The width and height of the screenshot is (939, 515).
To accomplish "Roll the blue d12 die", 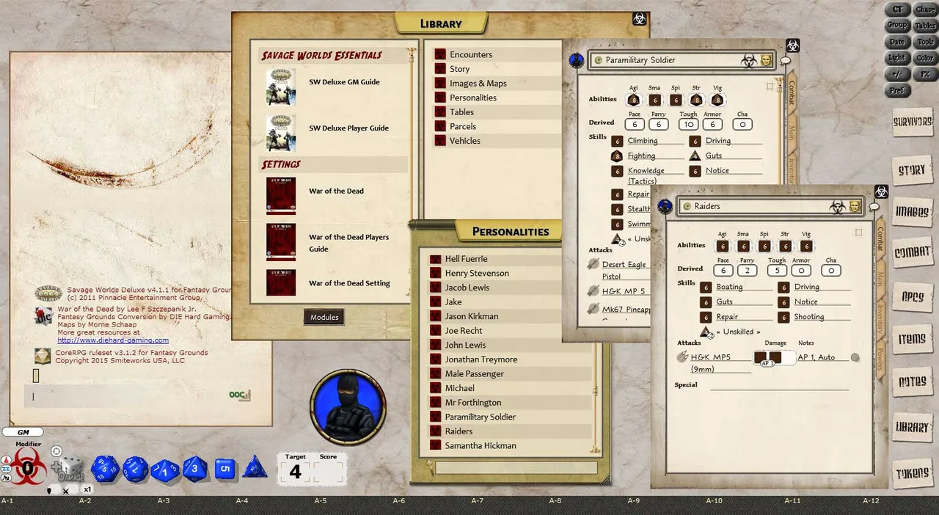I will [135, 468].
